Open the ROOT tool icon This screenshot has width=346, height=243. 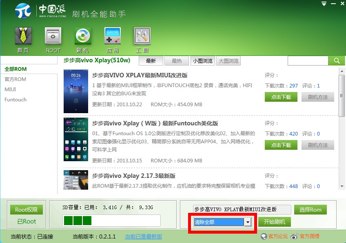tap(53, 36)
